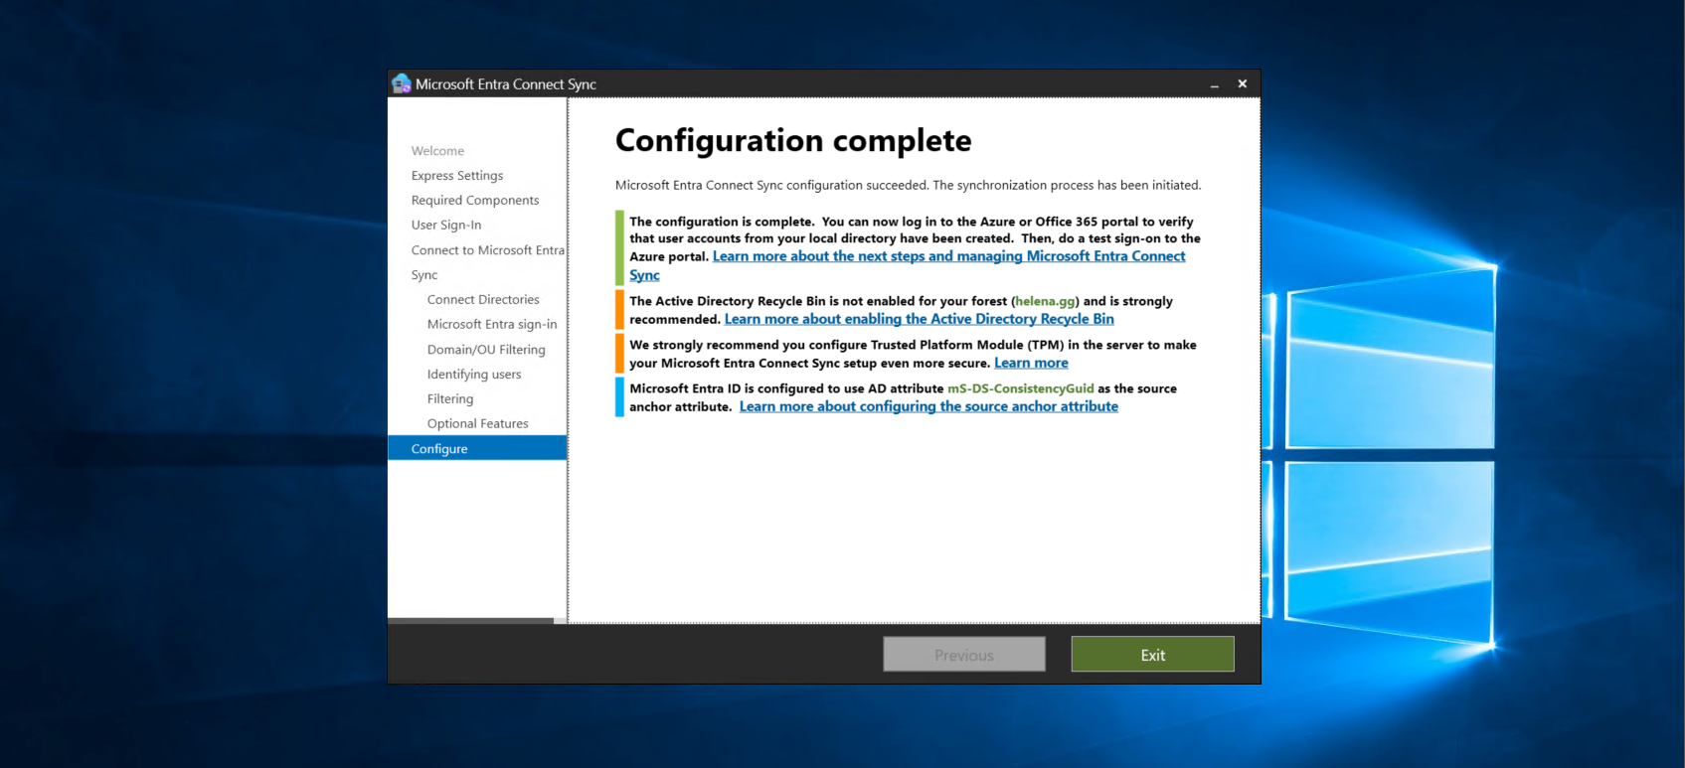Viewport: 1685px width, 768px height.
Task: Minimize the Entra Connect Sync window
Action: (1214, 84)
